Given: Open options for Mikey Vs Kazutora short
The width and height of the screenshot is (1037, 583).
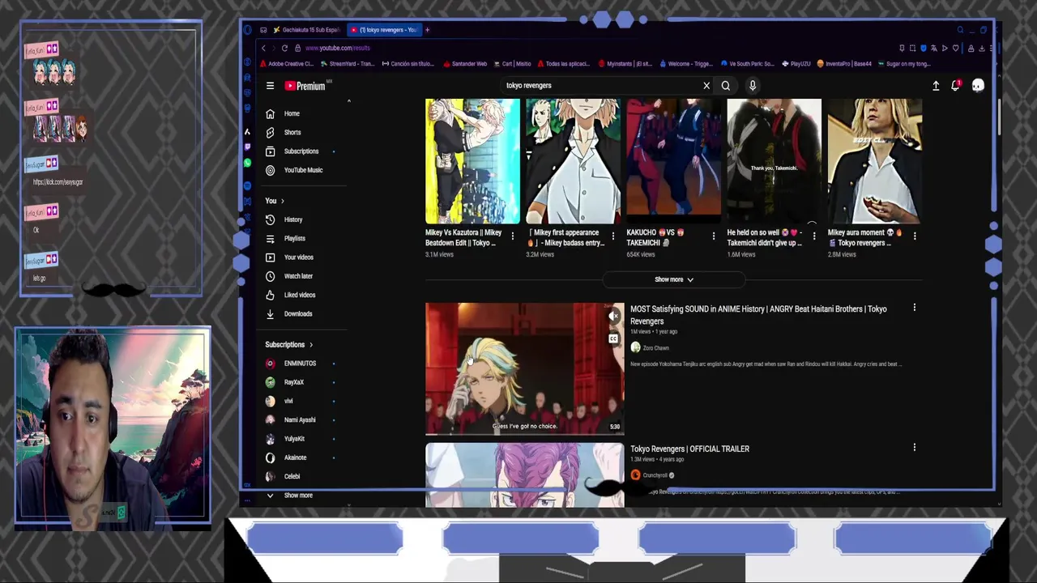Looking at the screenshot, I should (512, 236).
